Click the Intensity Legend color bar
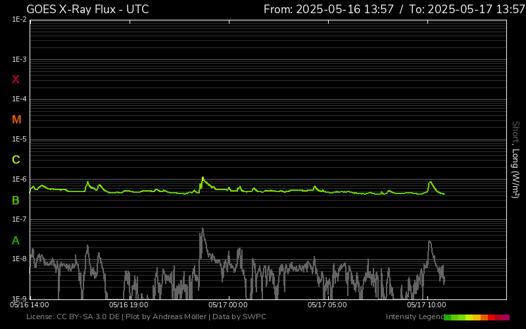Viewport: 526px width, 329px height. pyautogui.click(x=476, y=317)
